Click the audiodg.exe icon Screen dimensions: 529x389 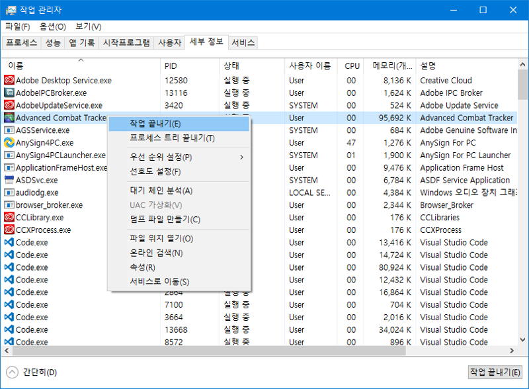tap(9, 193)
